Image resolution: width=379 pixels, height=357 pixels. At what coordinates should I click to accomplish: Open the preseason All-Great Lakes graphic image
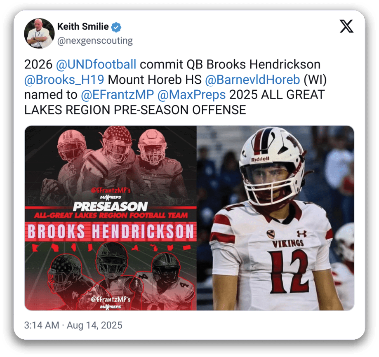click(111, 218)
